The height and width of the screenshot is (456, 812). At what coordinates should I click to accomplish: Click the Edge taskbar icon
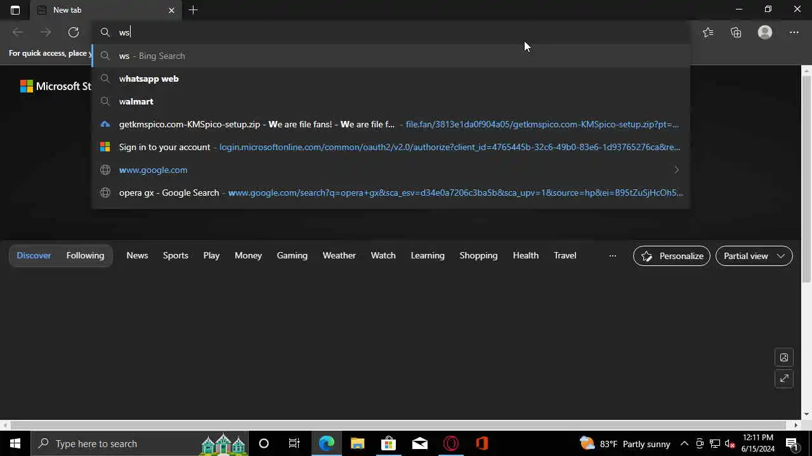pyautogui.click(x=327, y=443)
